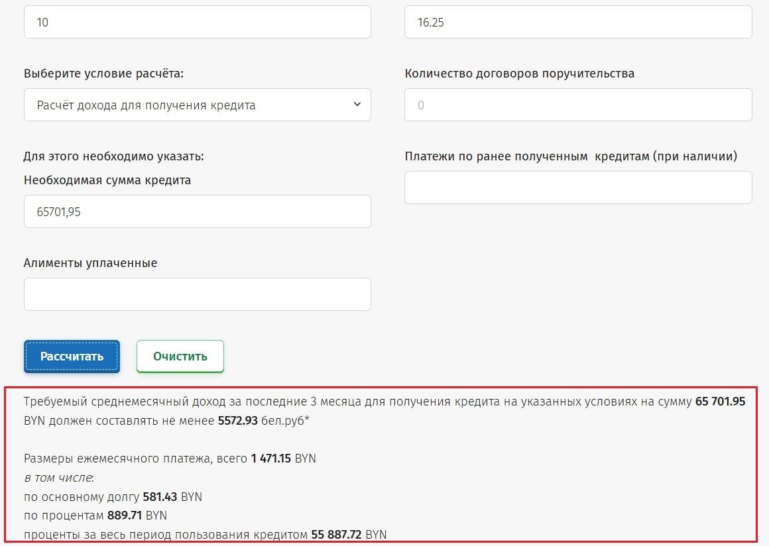Viewport: 769px width, 546px height.
Task: Click the total interest value 55 887.72
Action: [x=337, y=534]
